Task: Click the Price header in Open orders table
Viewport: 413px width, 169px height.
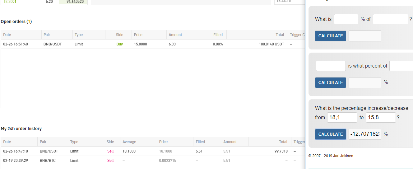Action: pos(138,35)
